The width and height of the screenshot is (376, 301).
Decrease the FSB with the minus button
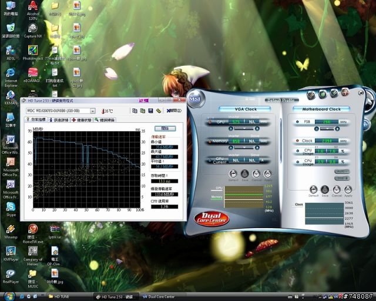317,129
